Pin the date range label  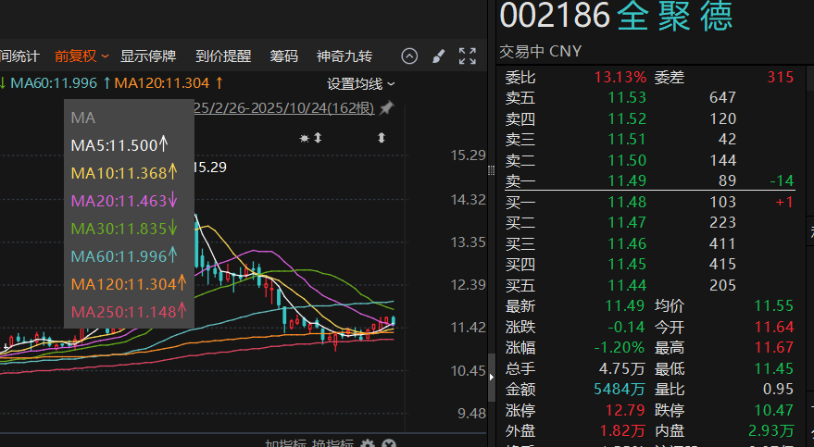[386, 108]
